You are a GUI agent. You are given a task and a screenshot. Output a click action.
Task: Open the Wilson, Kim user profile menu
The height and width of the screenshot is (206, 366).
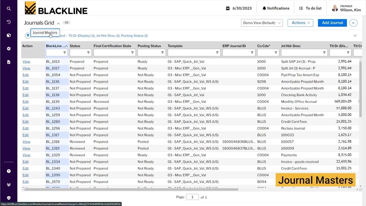pyautogui.click(x=346, y=8)
